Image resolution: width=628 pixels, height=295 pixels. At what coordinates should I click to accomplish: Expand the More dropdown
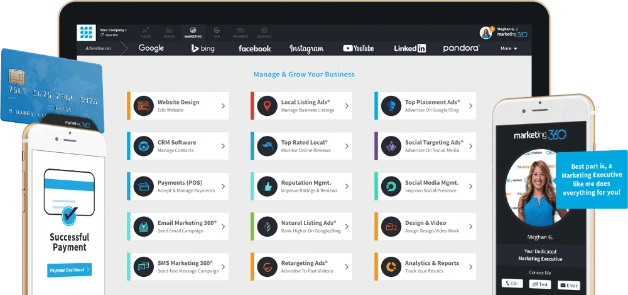pyautogui.click(x=509, y=48)
